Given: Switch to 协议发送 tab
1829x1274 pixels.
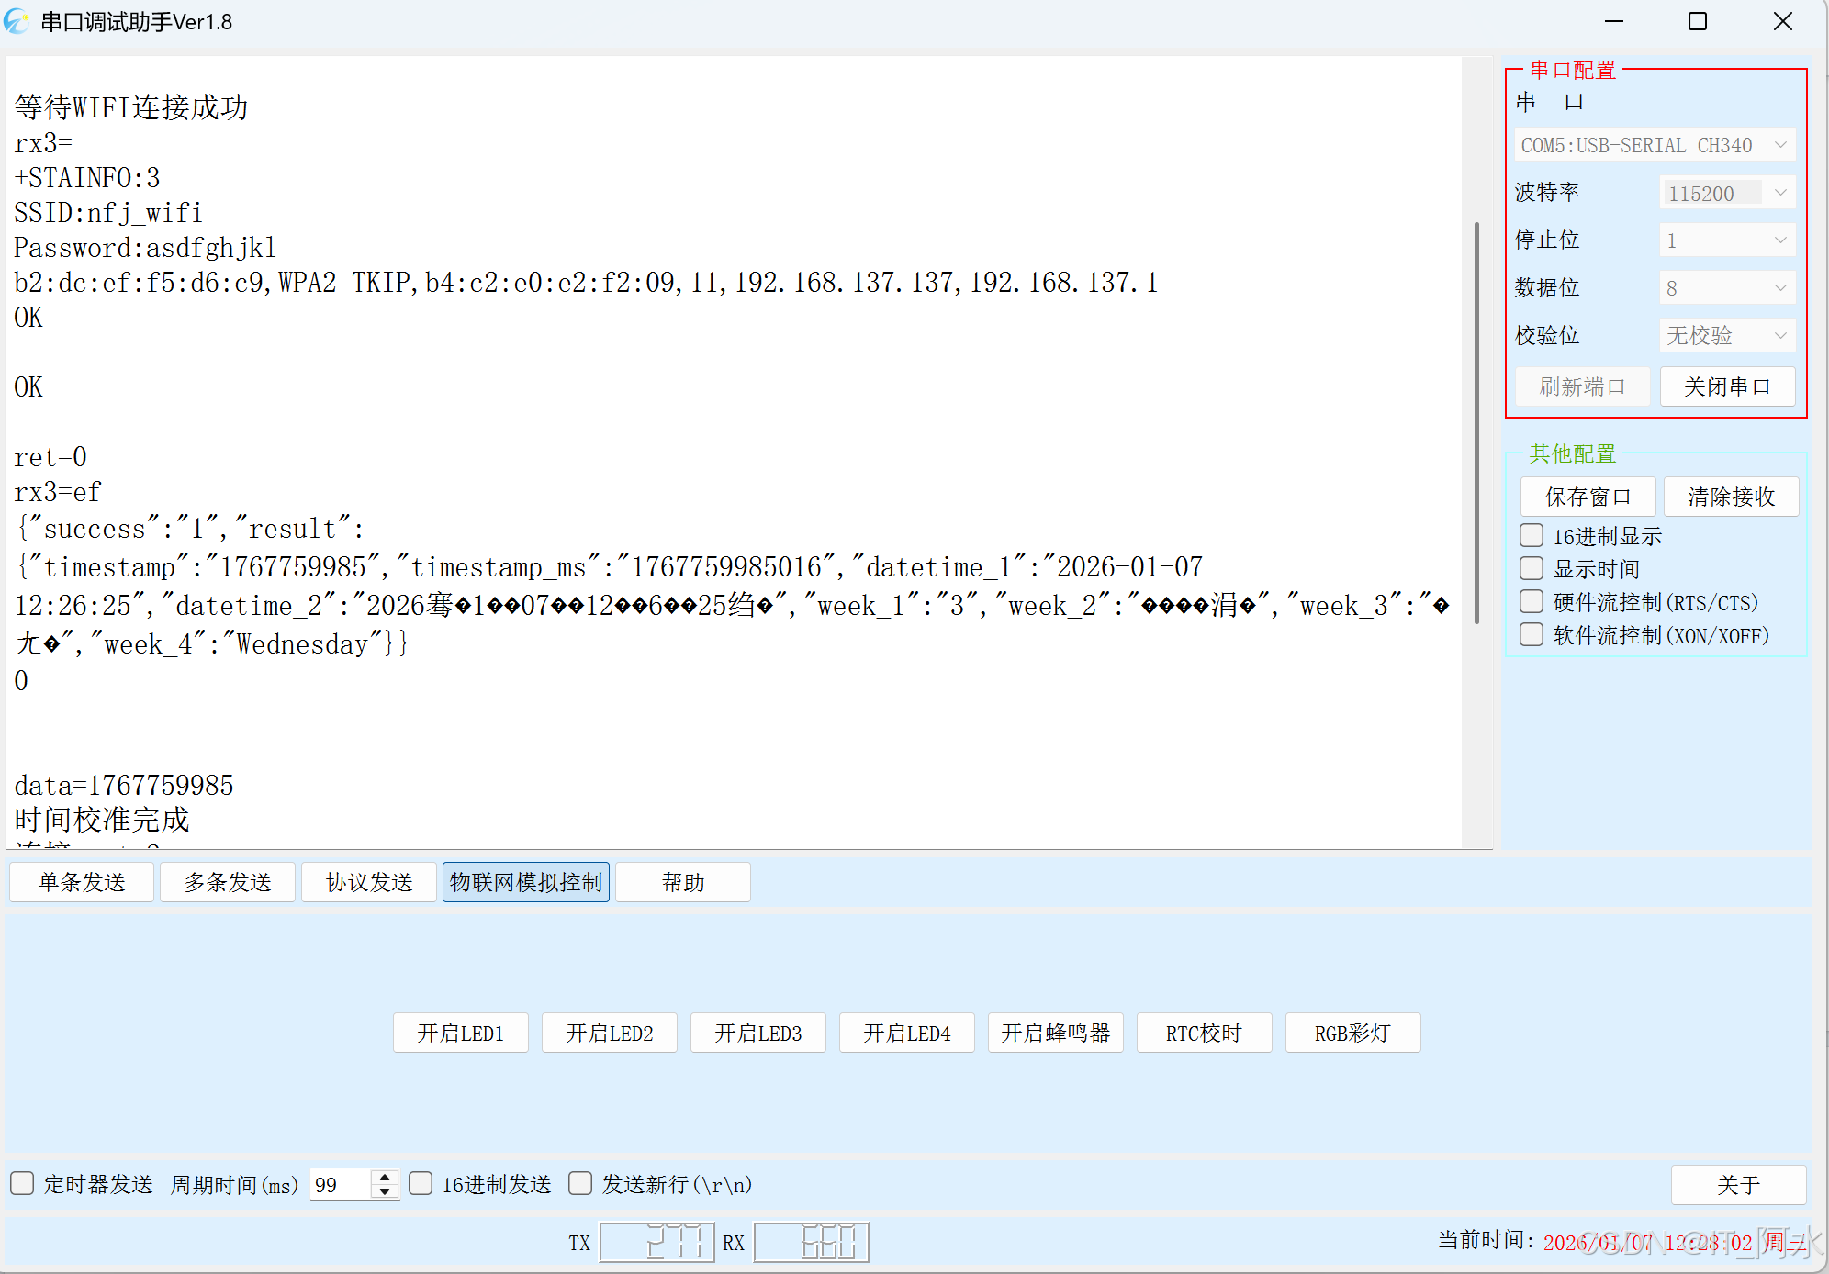Looking at the screenshot, I should coord(369,882).
